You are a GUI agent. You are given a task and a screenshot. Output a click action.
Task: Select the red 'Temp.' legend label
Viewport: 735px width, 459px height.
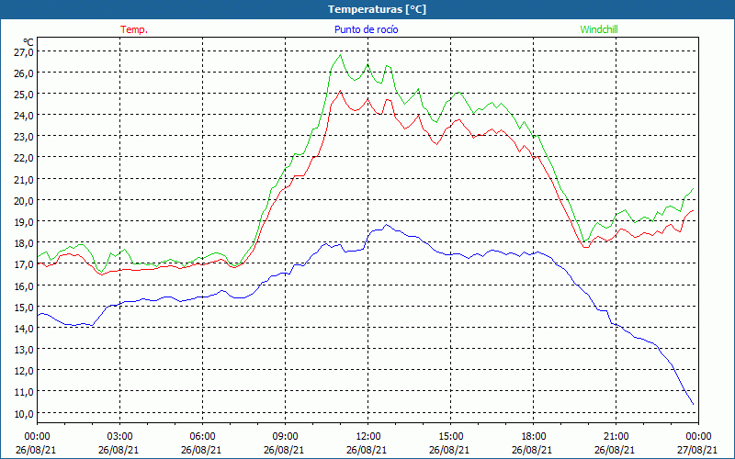point(134,29)
